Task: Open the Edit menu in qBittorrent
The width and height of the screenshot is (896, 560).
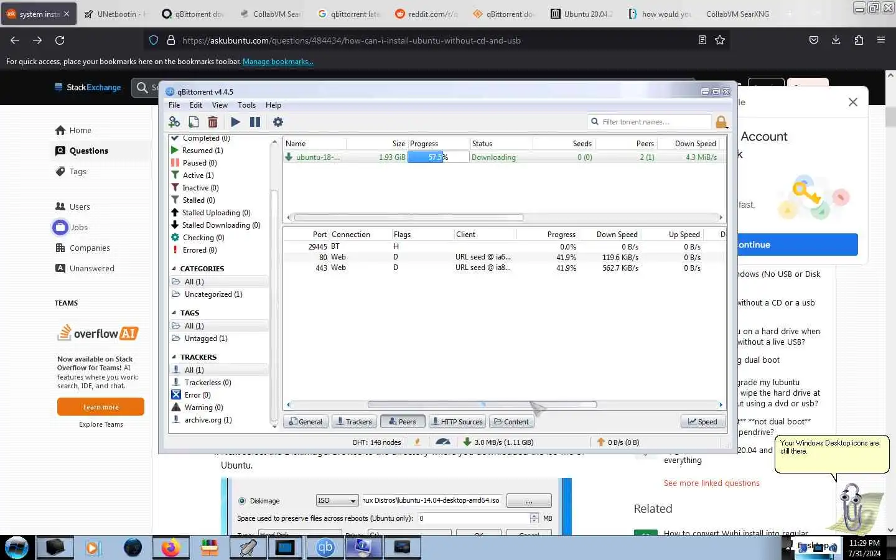Action: [196, 105]
